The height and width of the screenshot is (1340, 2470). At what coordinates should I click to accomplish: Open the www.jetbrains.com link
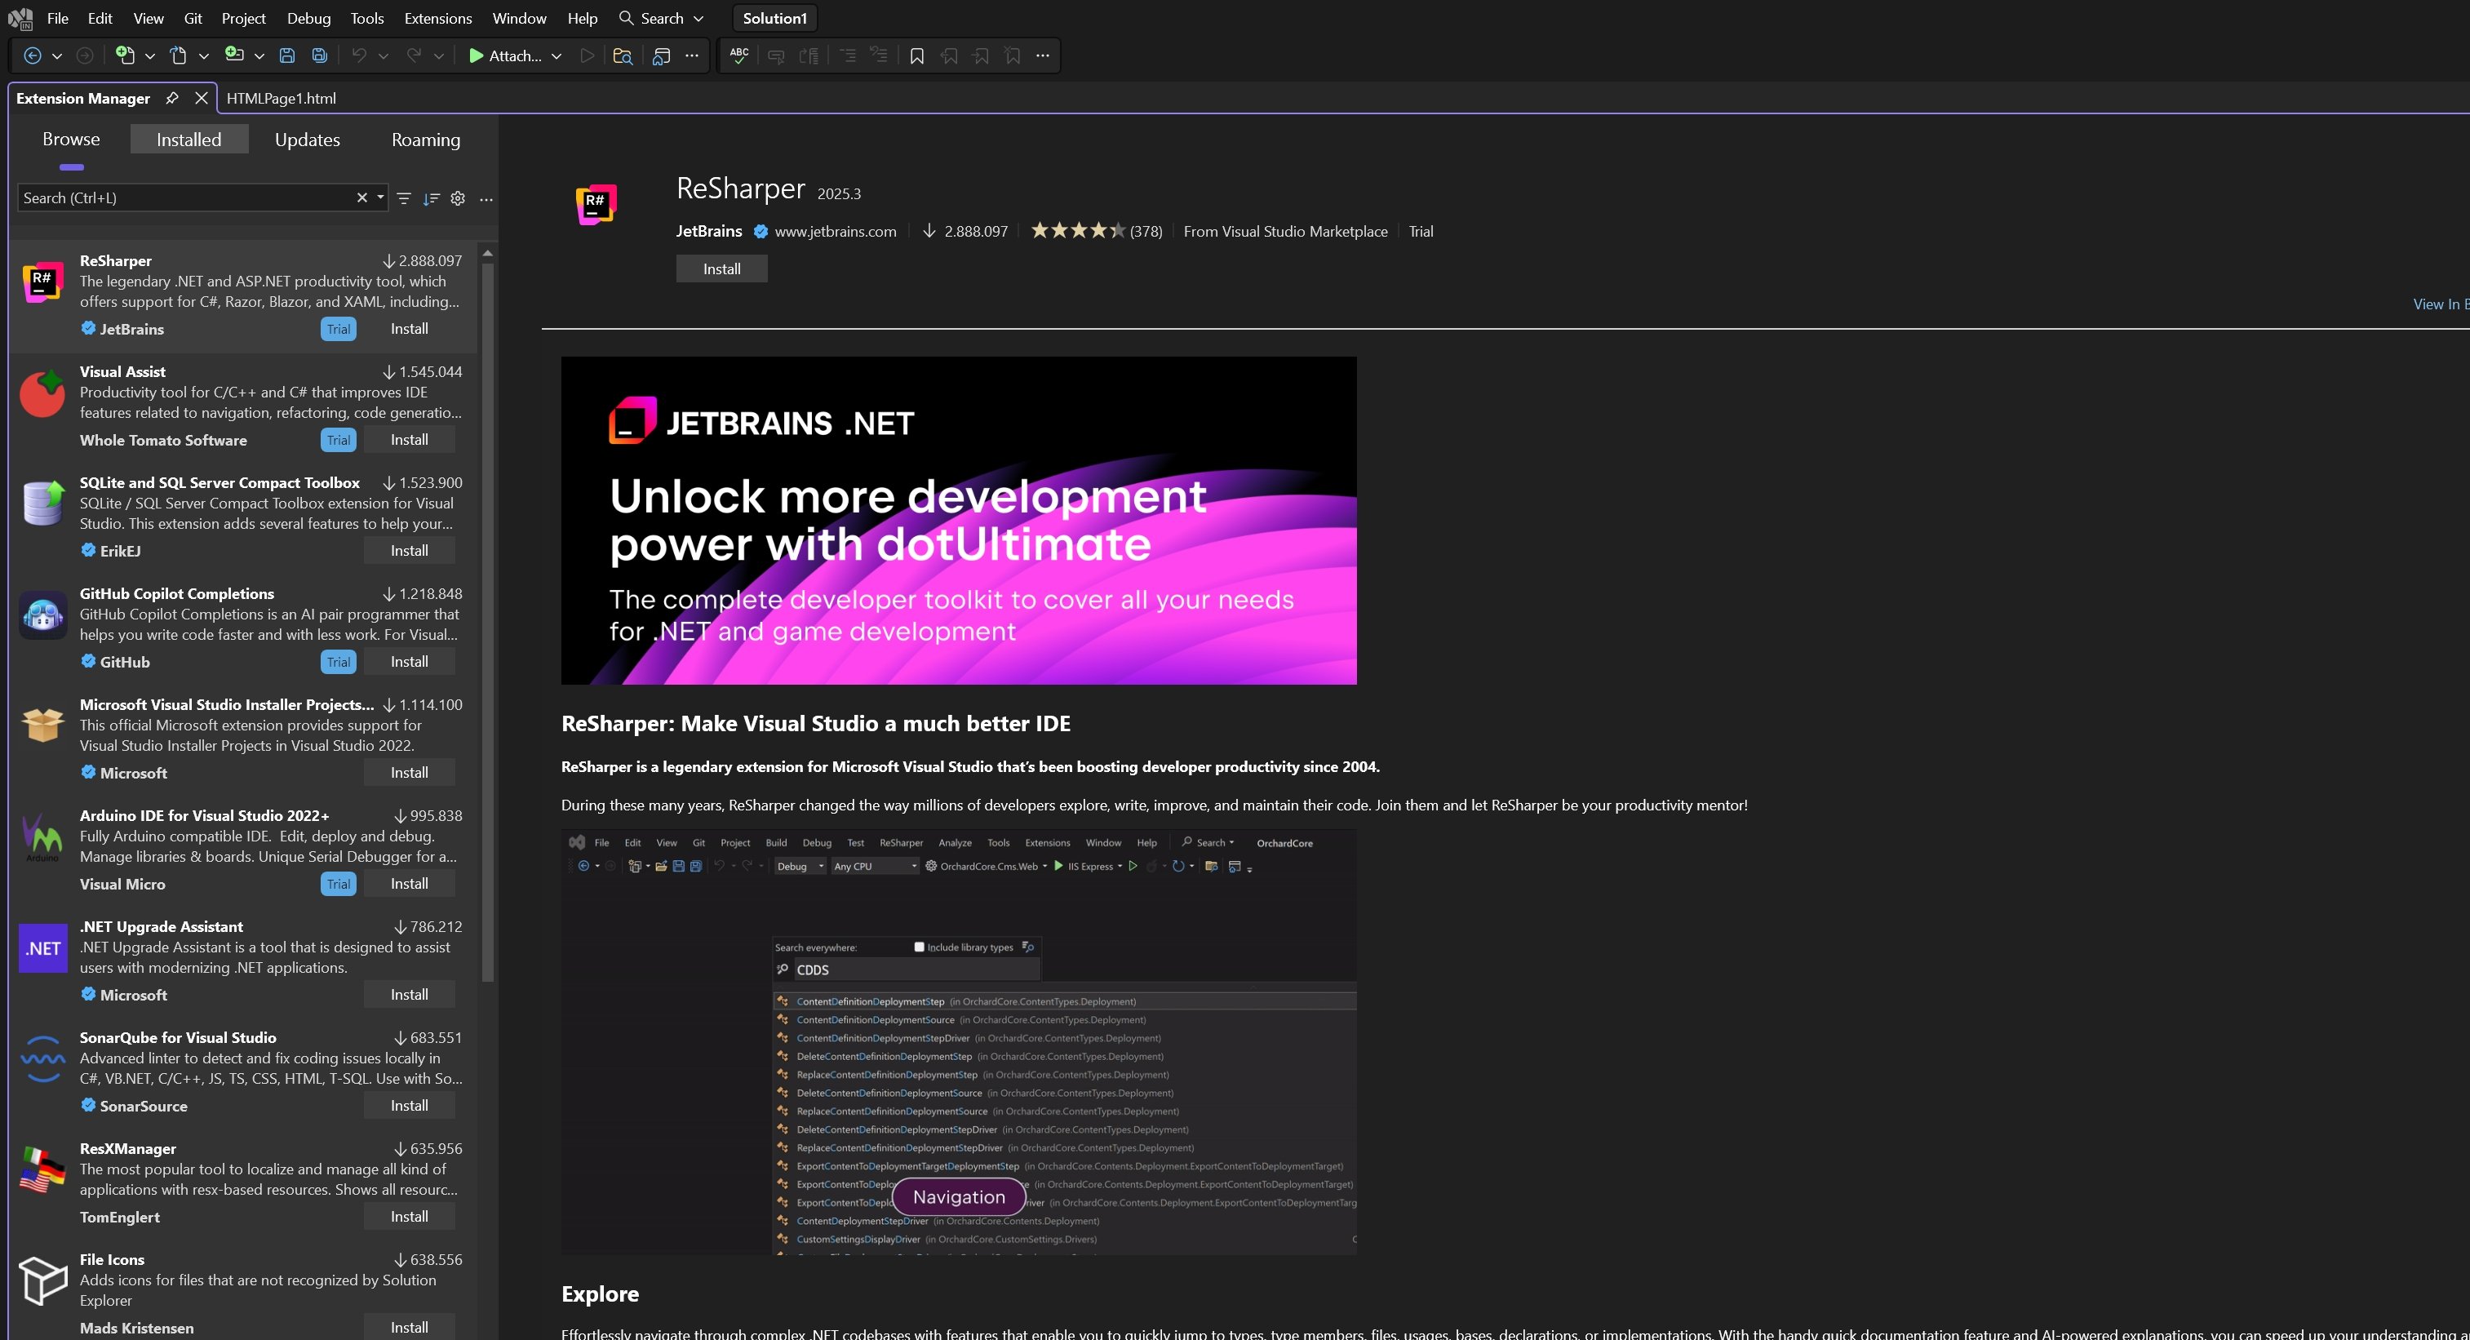(x=835, y=231)
